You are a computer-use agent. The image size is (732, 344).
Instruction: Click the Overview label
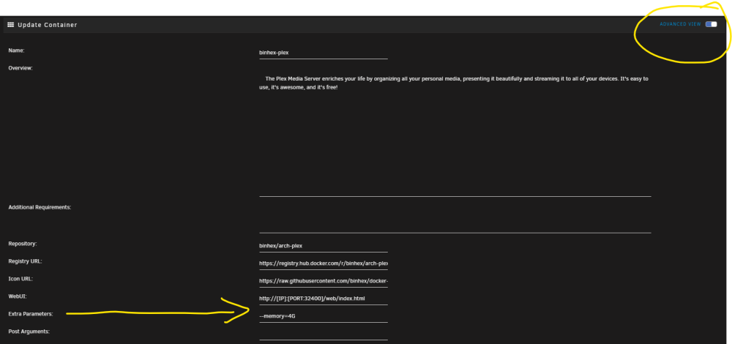click(20, 68)
